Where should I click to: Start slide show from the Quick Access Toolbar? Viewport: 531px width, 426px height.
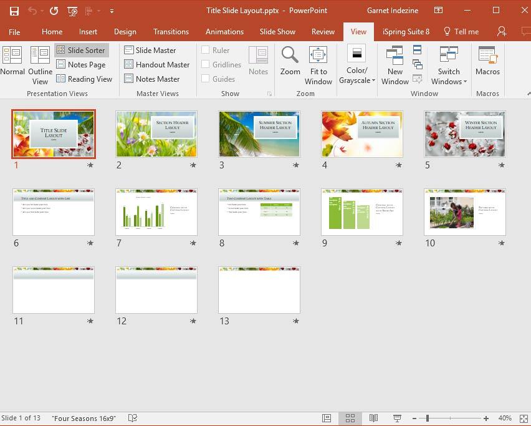tap(72, 11)
